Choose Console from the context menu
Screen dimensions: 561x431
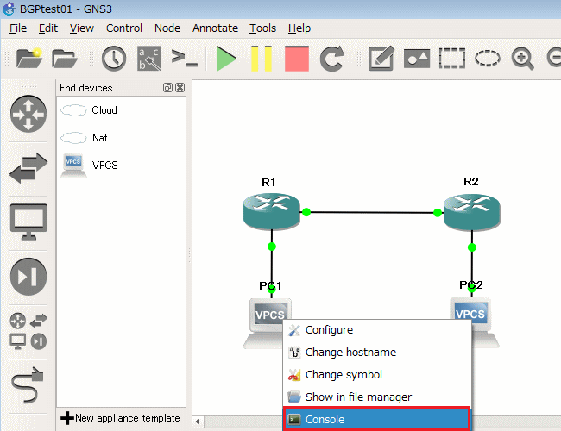tap(377, 419)
